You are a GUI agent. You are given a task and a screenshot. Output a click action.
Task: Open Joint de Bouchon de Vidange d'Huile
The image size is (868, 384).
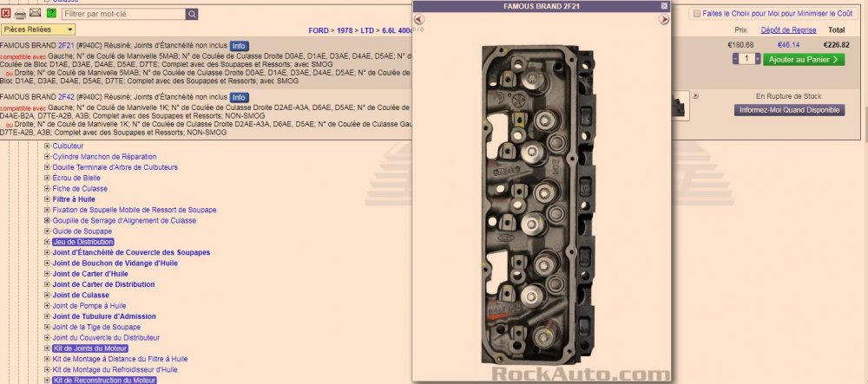pyautogui.click(x=115, y=263)
